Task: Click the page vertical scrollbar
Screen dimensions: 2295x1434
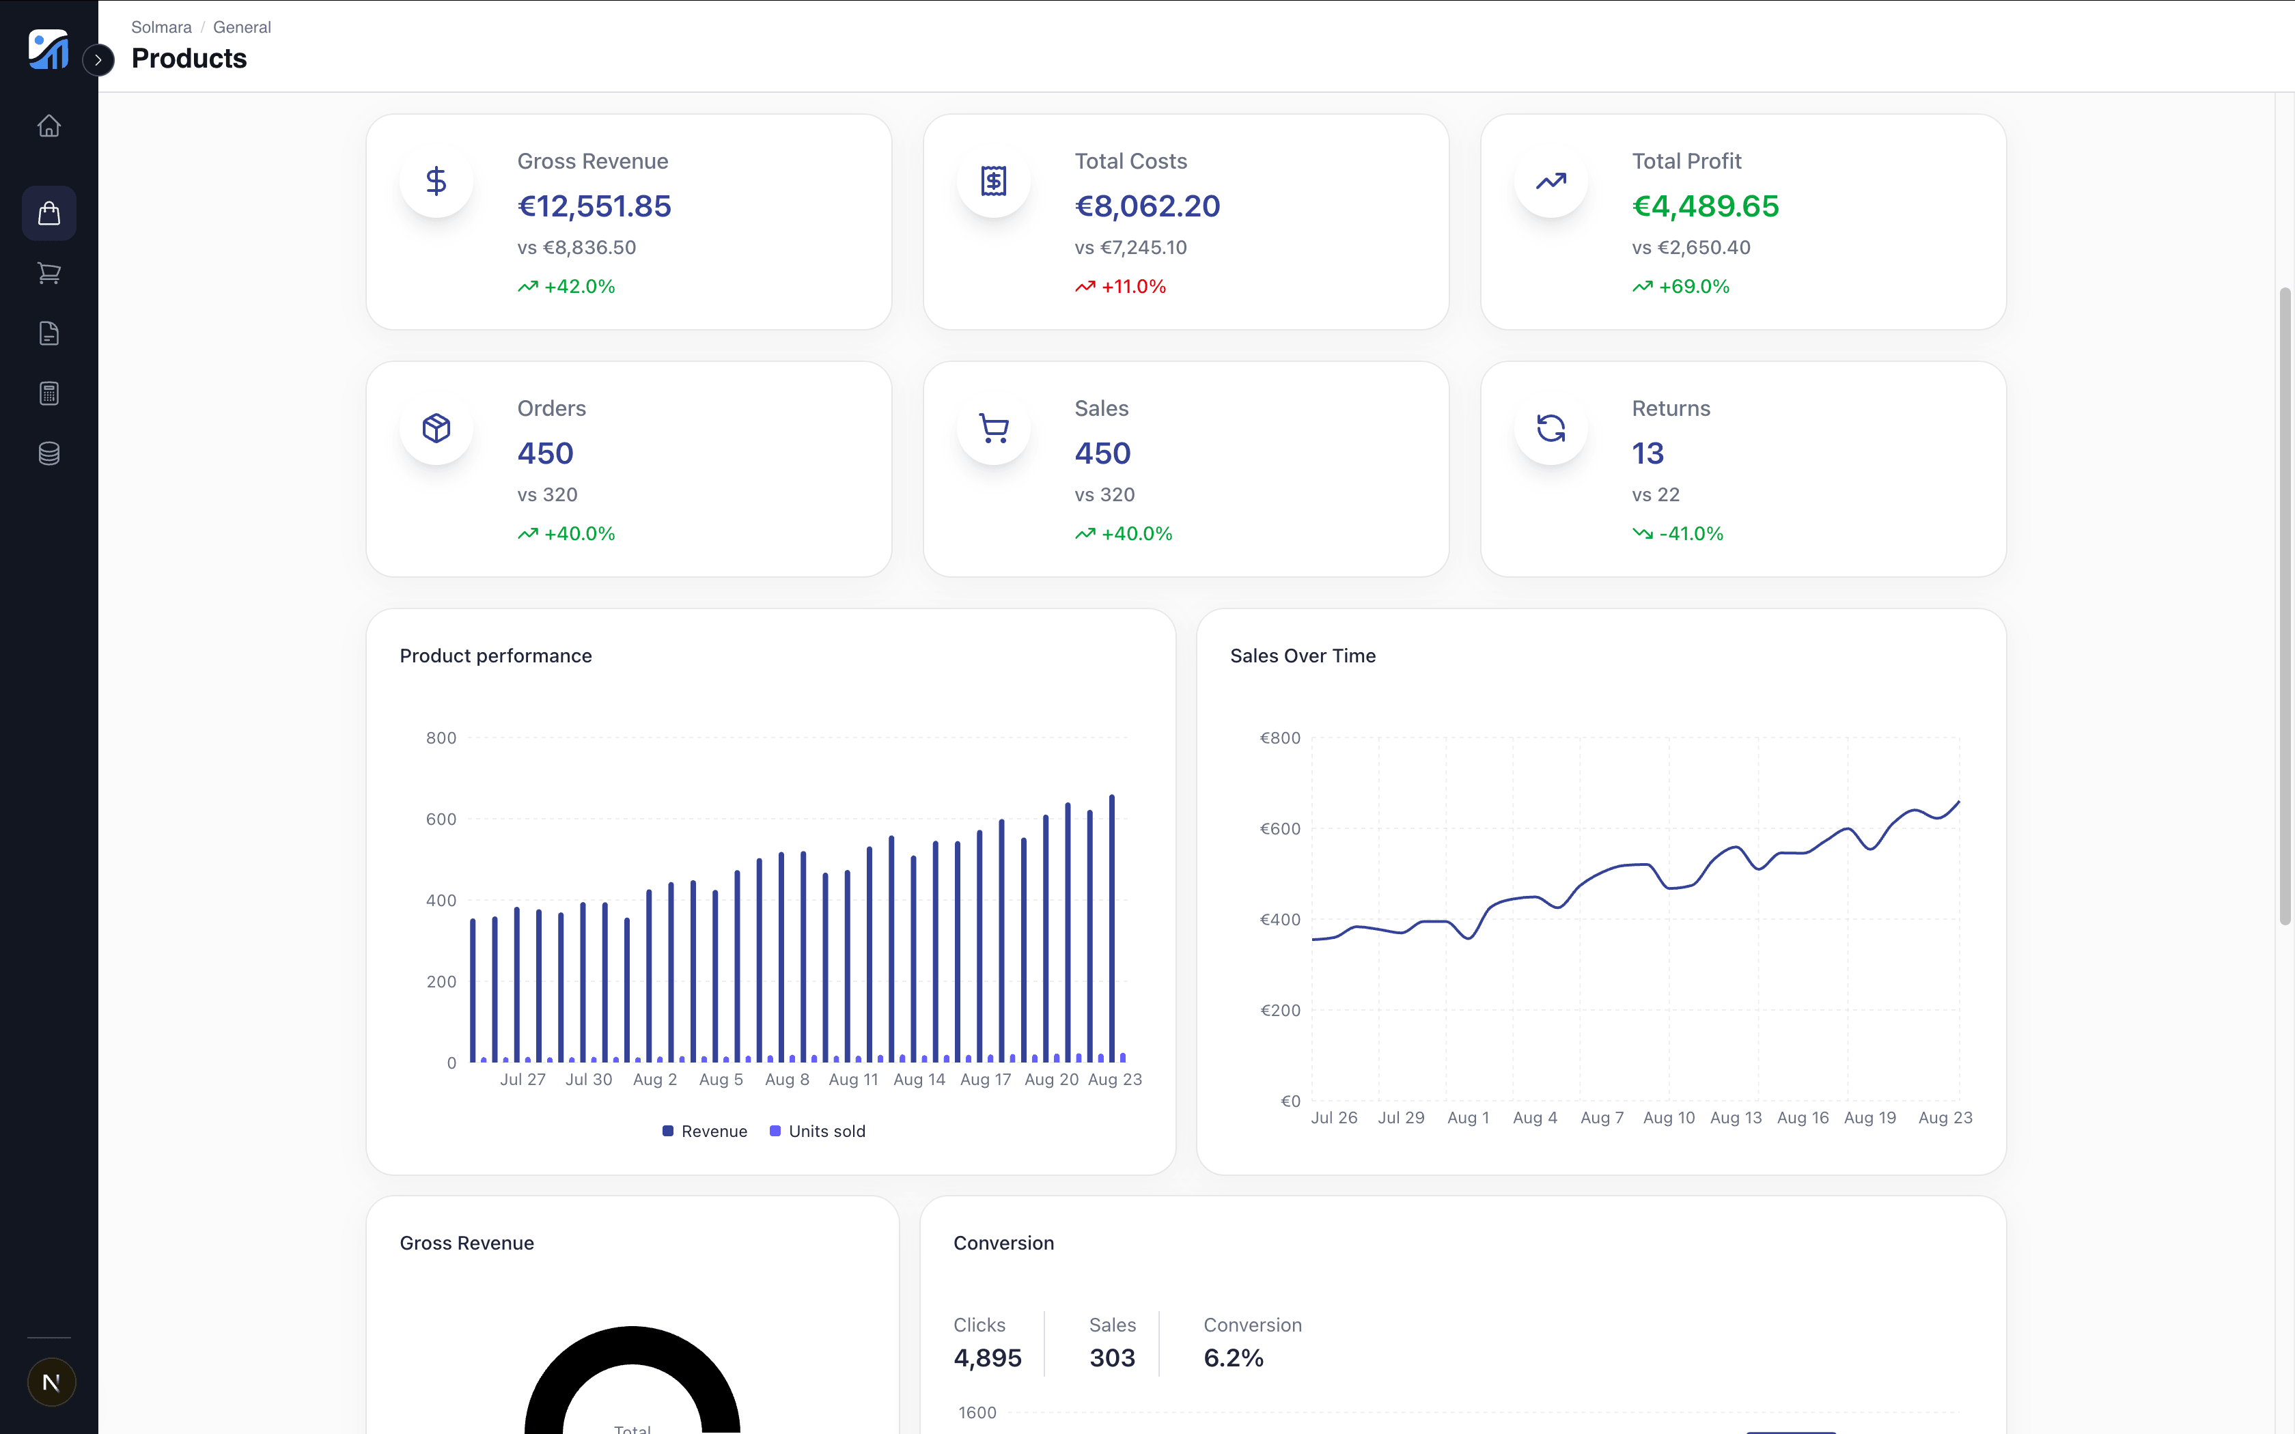Action: click(x=2285, y=607)
